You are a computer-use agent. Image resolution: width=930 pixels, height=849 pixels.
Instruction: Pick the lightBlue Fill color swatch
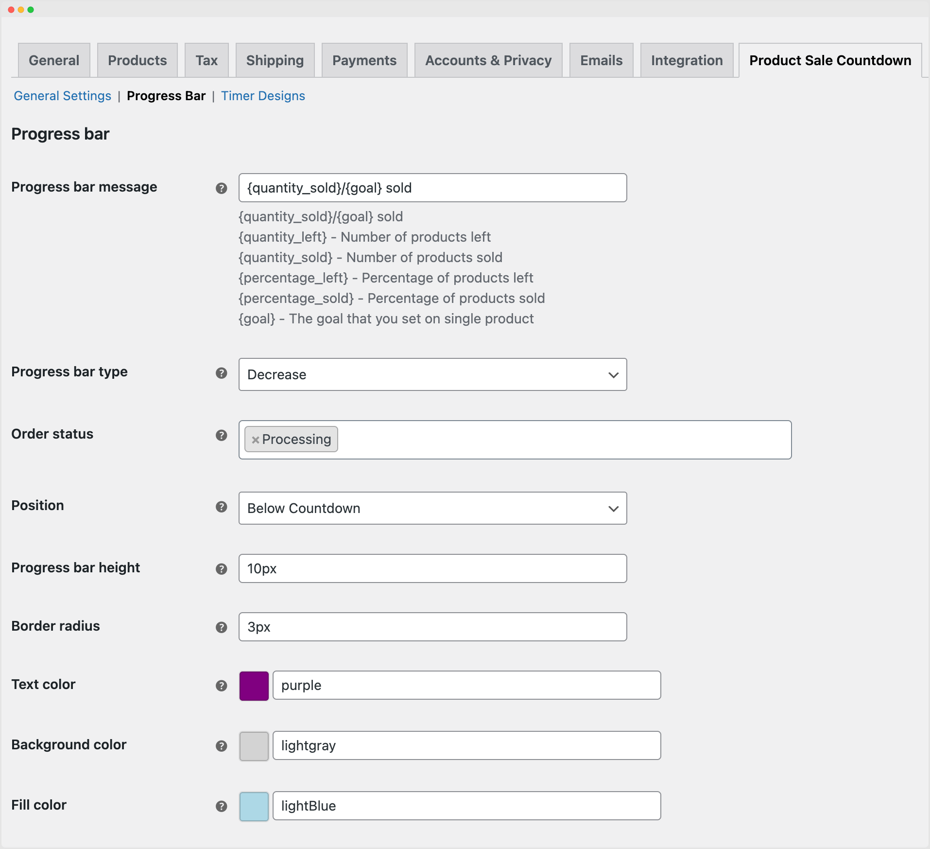254,806
